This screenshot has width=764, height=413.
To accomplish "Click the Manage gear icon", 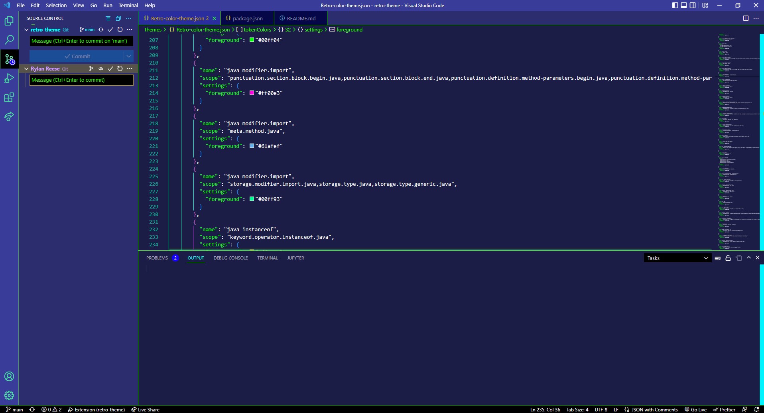I will click(9, 395).
